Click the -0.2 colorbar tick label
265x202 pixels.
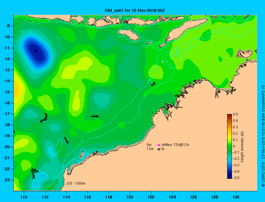tap(236, 159)
